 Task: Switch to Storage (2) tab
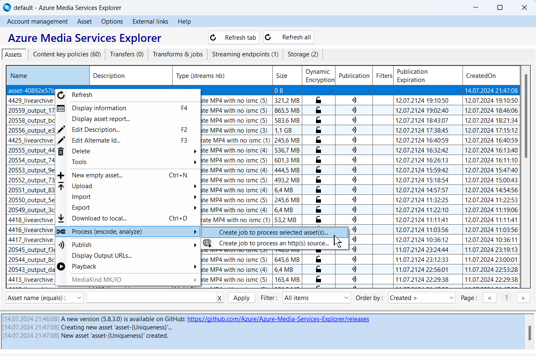point(303,54)
